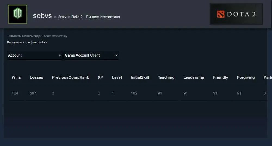
Task: Click the Level column header
Action: 117,77
